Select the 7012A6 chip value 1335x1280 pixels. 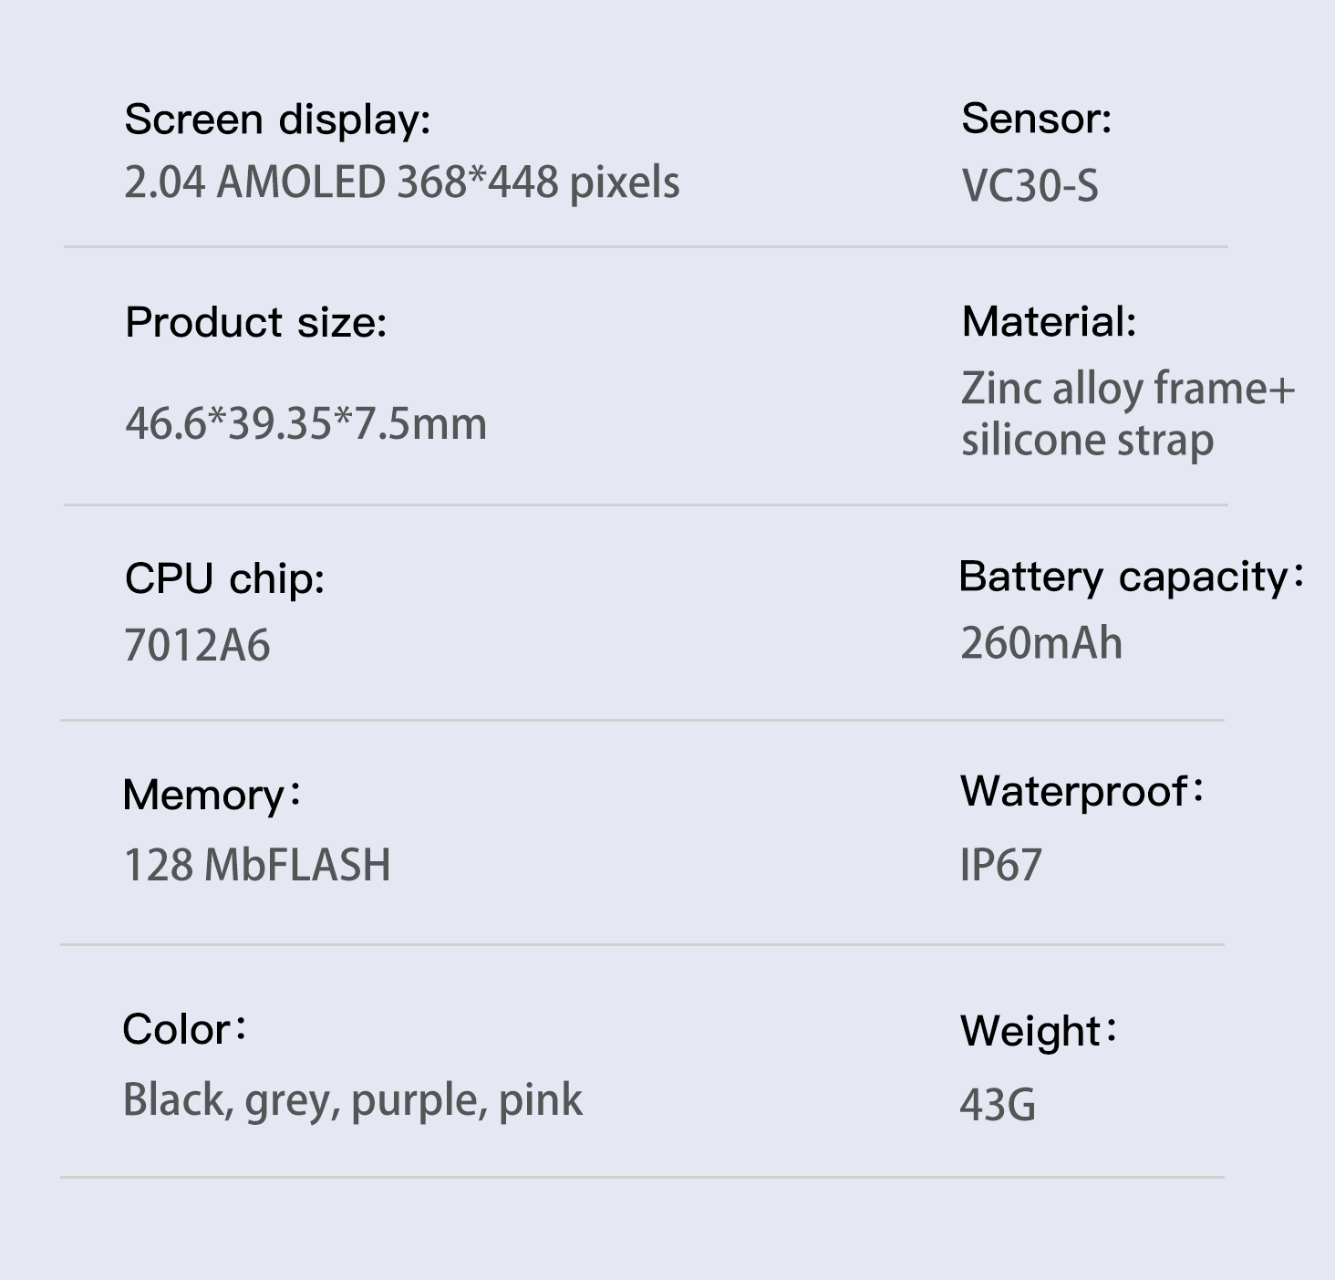pyautogui.click(x=197, y=646)
